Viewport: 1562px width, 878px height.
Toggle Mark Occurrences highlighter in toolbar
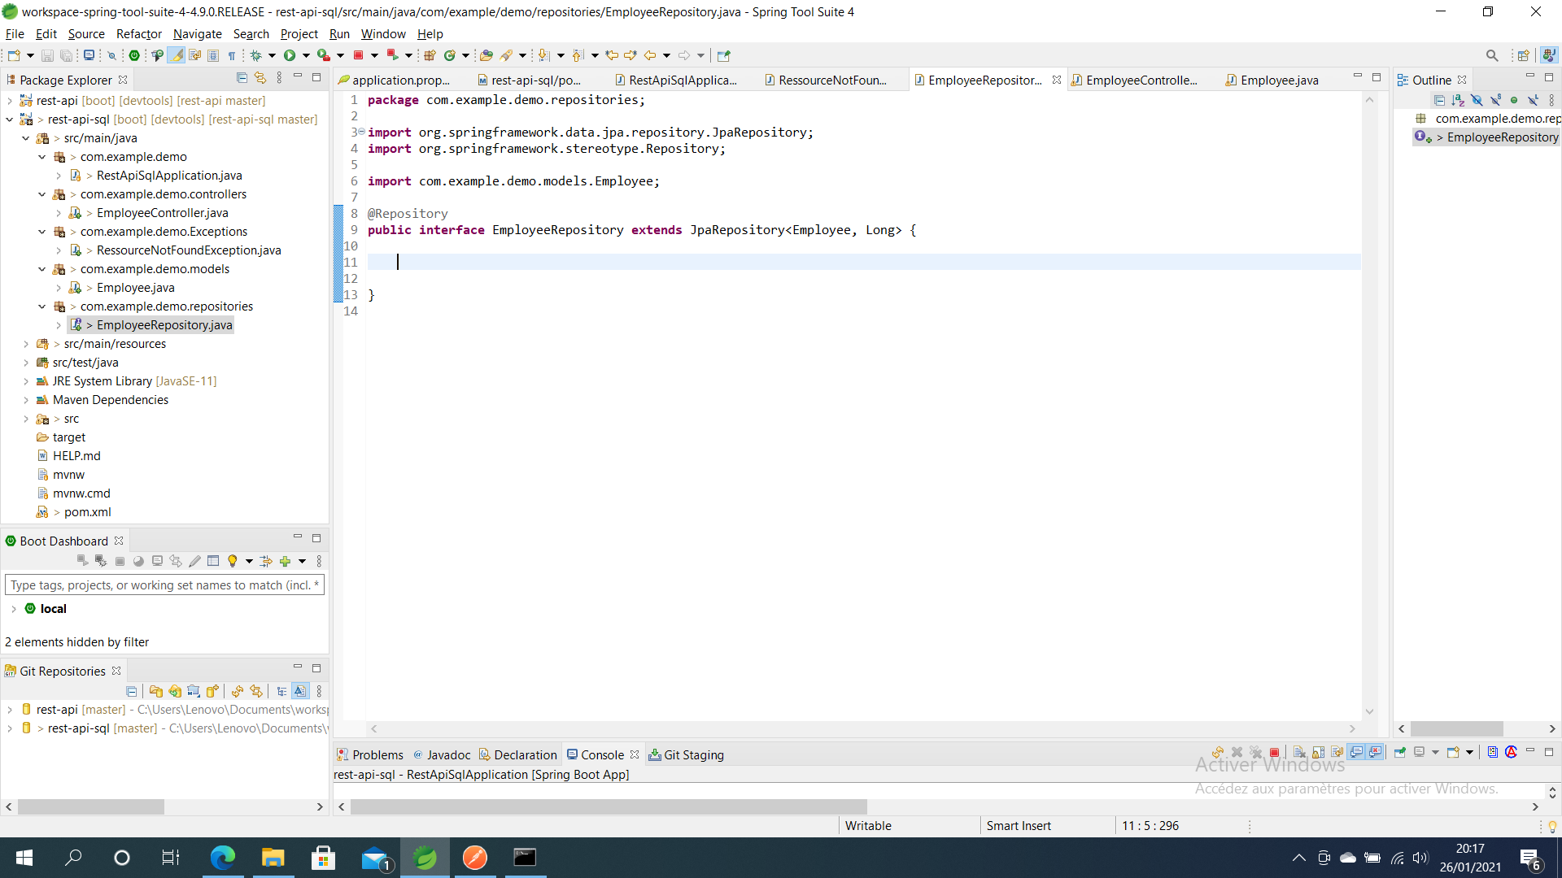click(x=176, y=55)
